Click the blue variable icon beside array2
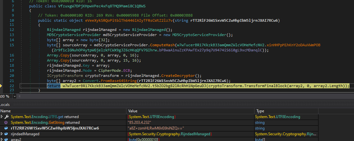 pyautogui.click(x=7, y=139)
